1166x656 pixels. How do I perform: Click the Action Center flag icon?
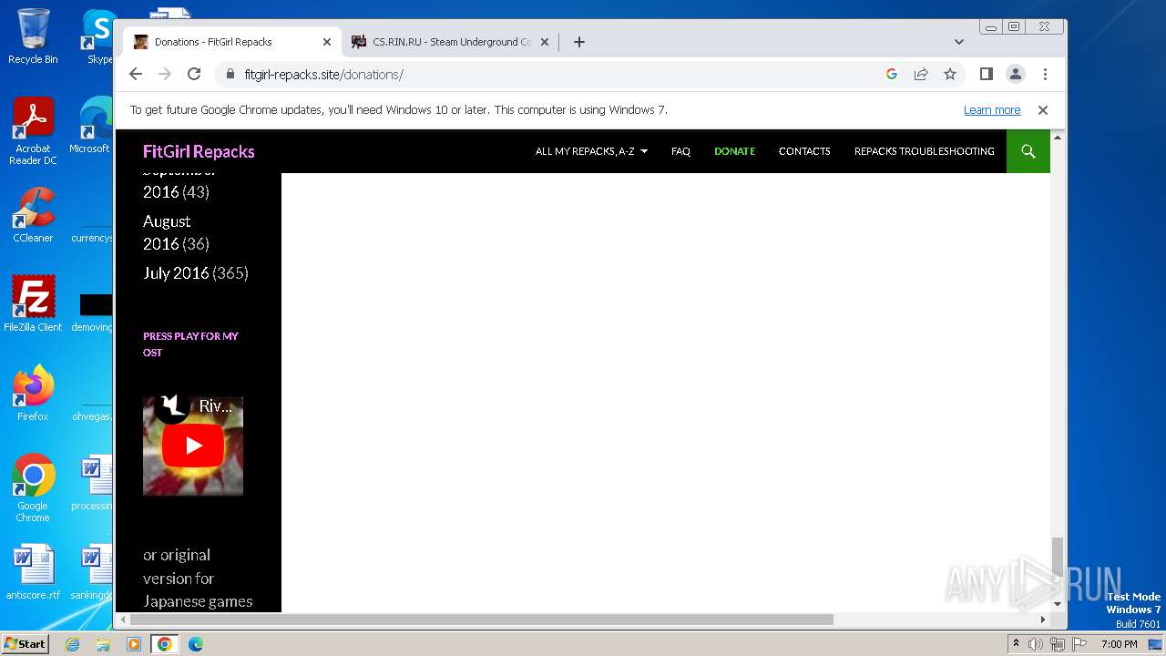coord(1079,644)
